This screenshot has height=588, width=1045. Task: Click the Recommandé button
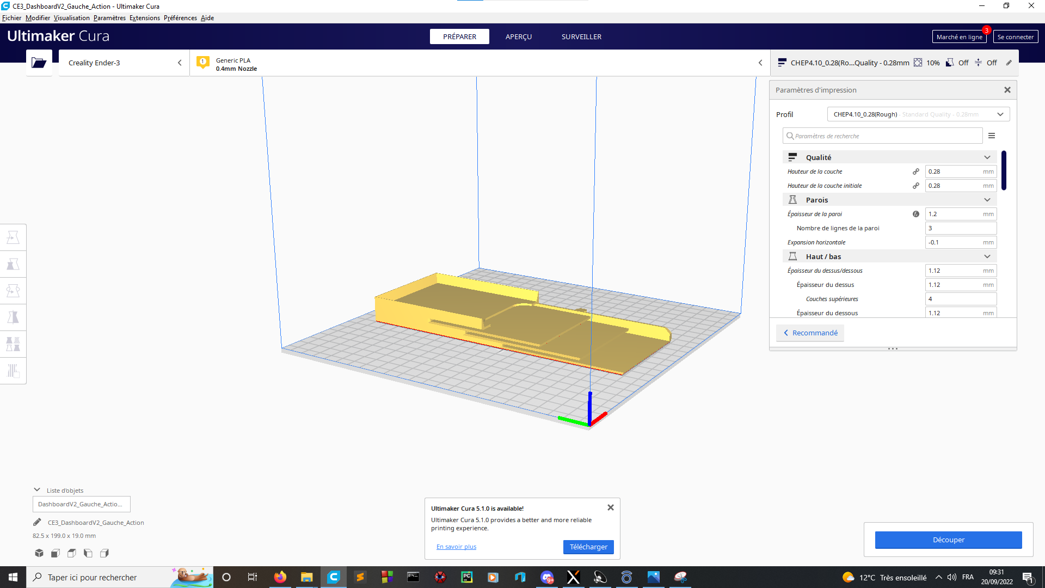[810, 333]
